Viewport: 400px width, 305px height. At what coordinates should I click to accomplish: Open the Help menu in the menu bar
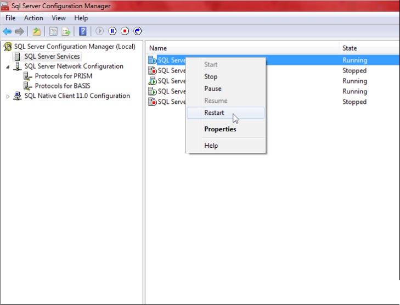tap(81, 18)
